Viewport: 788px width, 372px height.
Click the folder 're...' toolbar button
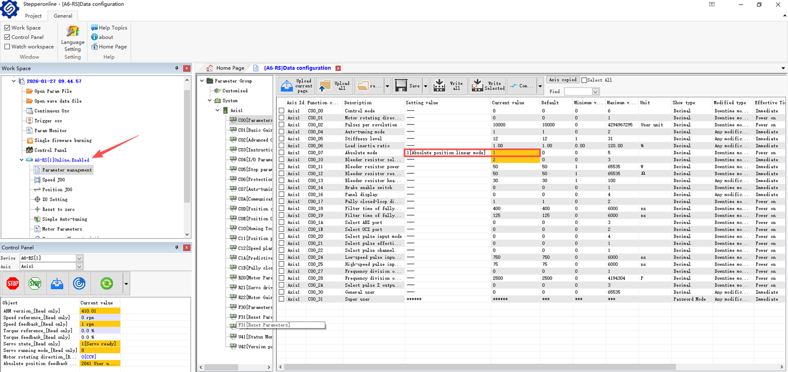(369, 86)
